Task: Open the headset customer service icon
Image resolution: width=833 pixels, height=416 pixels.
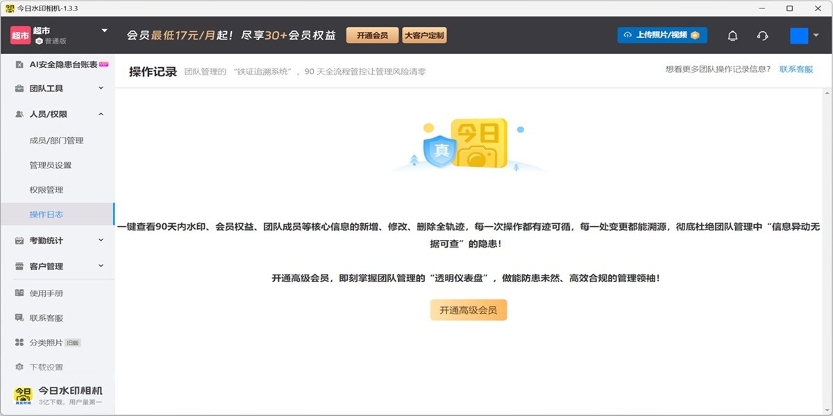Action: click(762, 35)
